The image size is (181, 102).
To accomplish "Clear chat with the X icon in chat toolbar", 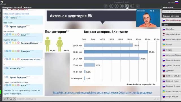I will 14,99.
